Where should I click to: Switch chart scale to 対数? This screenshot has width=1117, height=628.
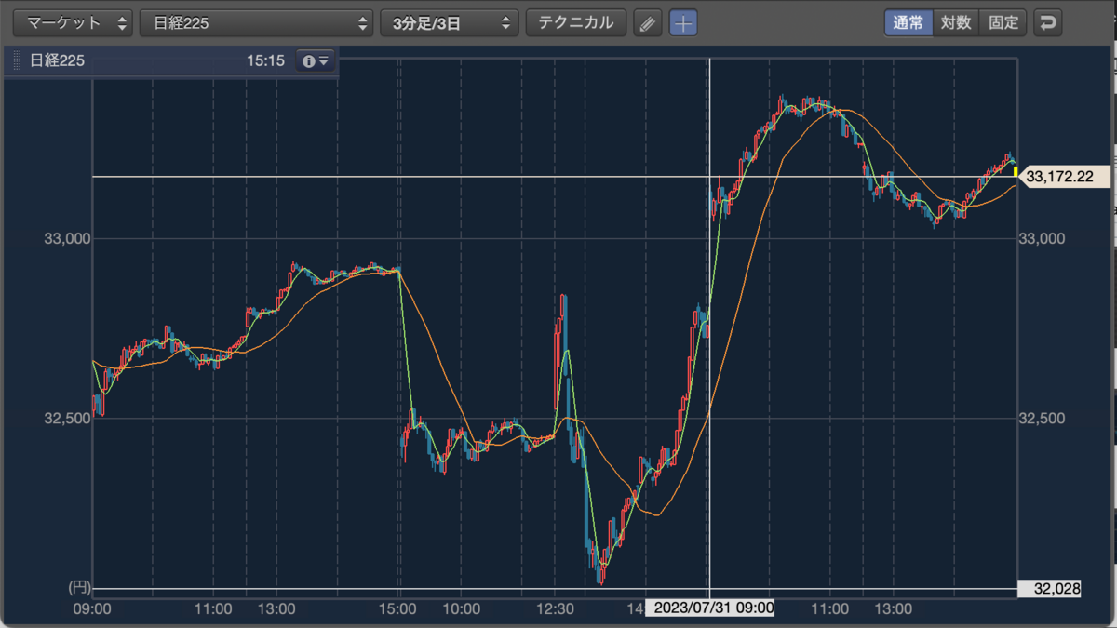[x=956, y=23]
